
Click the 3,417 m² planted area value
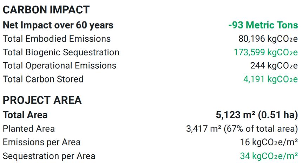pos(204,129)
